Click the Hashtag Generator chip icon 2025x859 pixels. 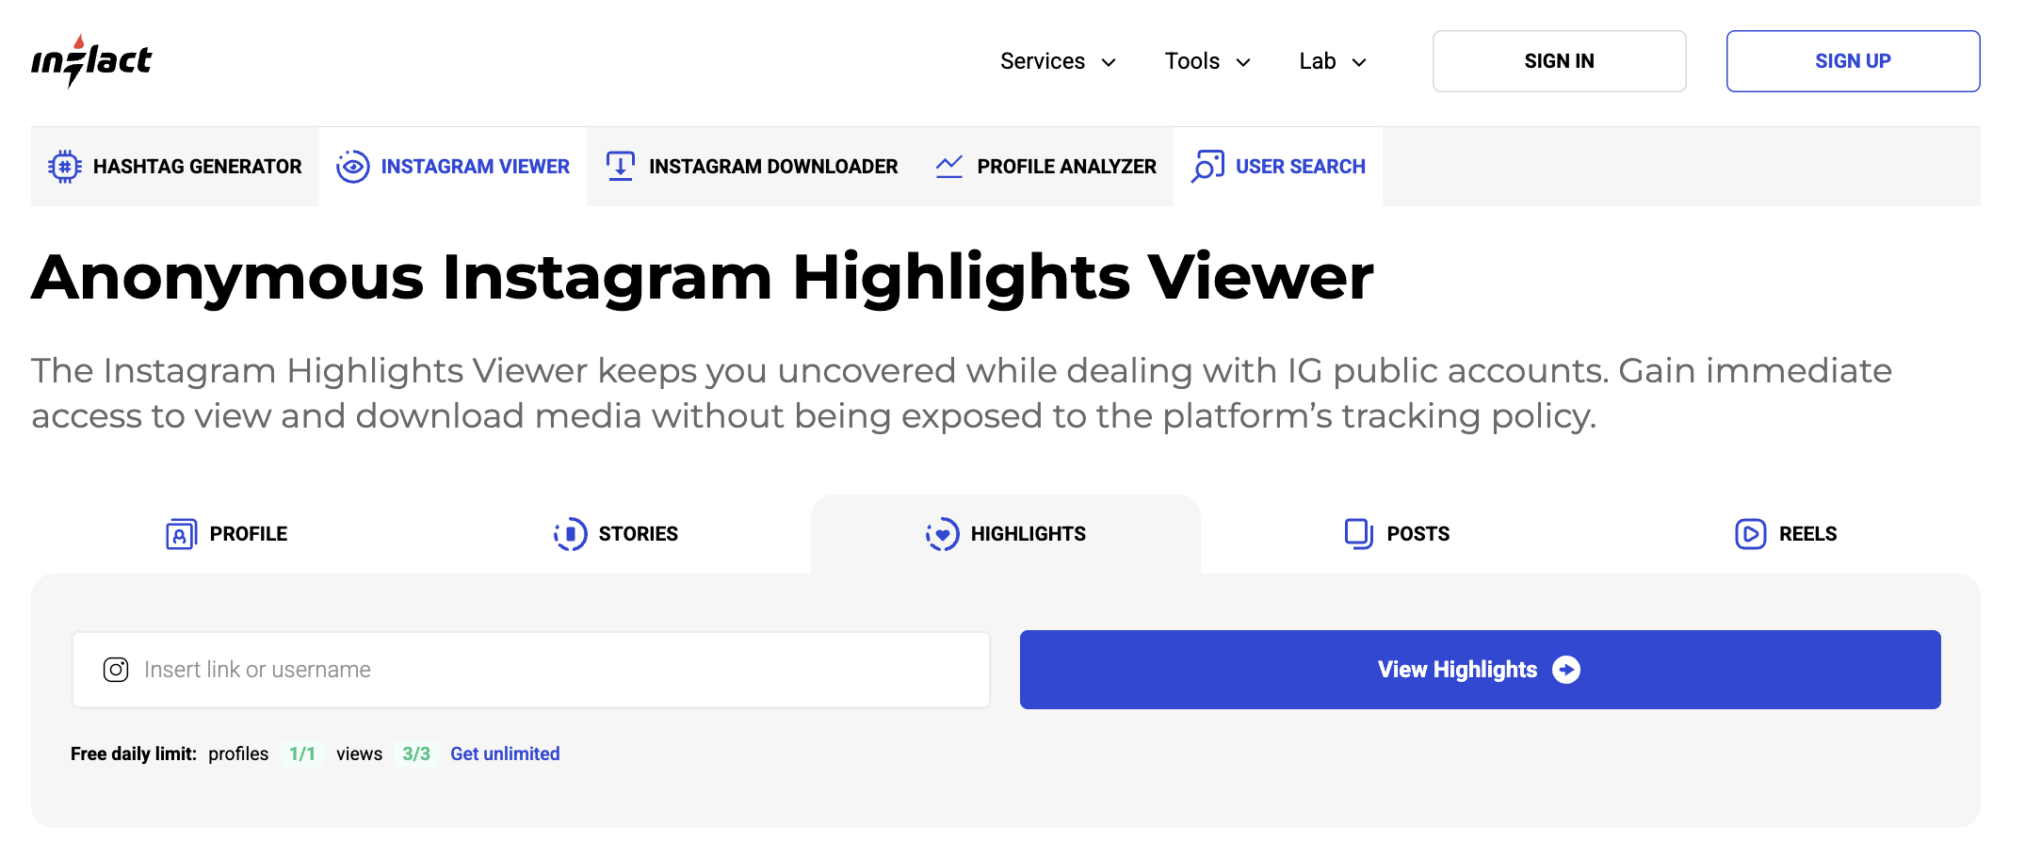pyautogui.click(x=64, y=167)
